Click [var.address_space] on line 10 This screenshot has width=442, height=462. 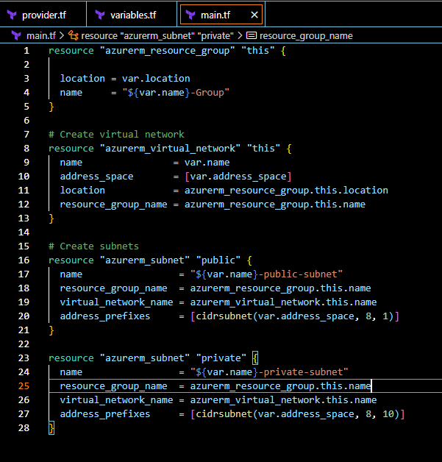[238, 177]
